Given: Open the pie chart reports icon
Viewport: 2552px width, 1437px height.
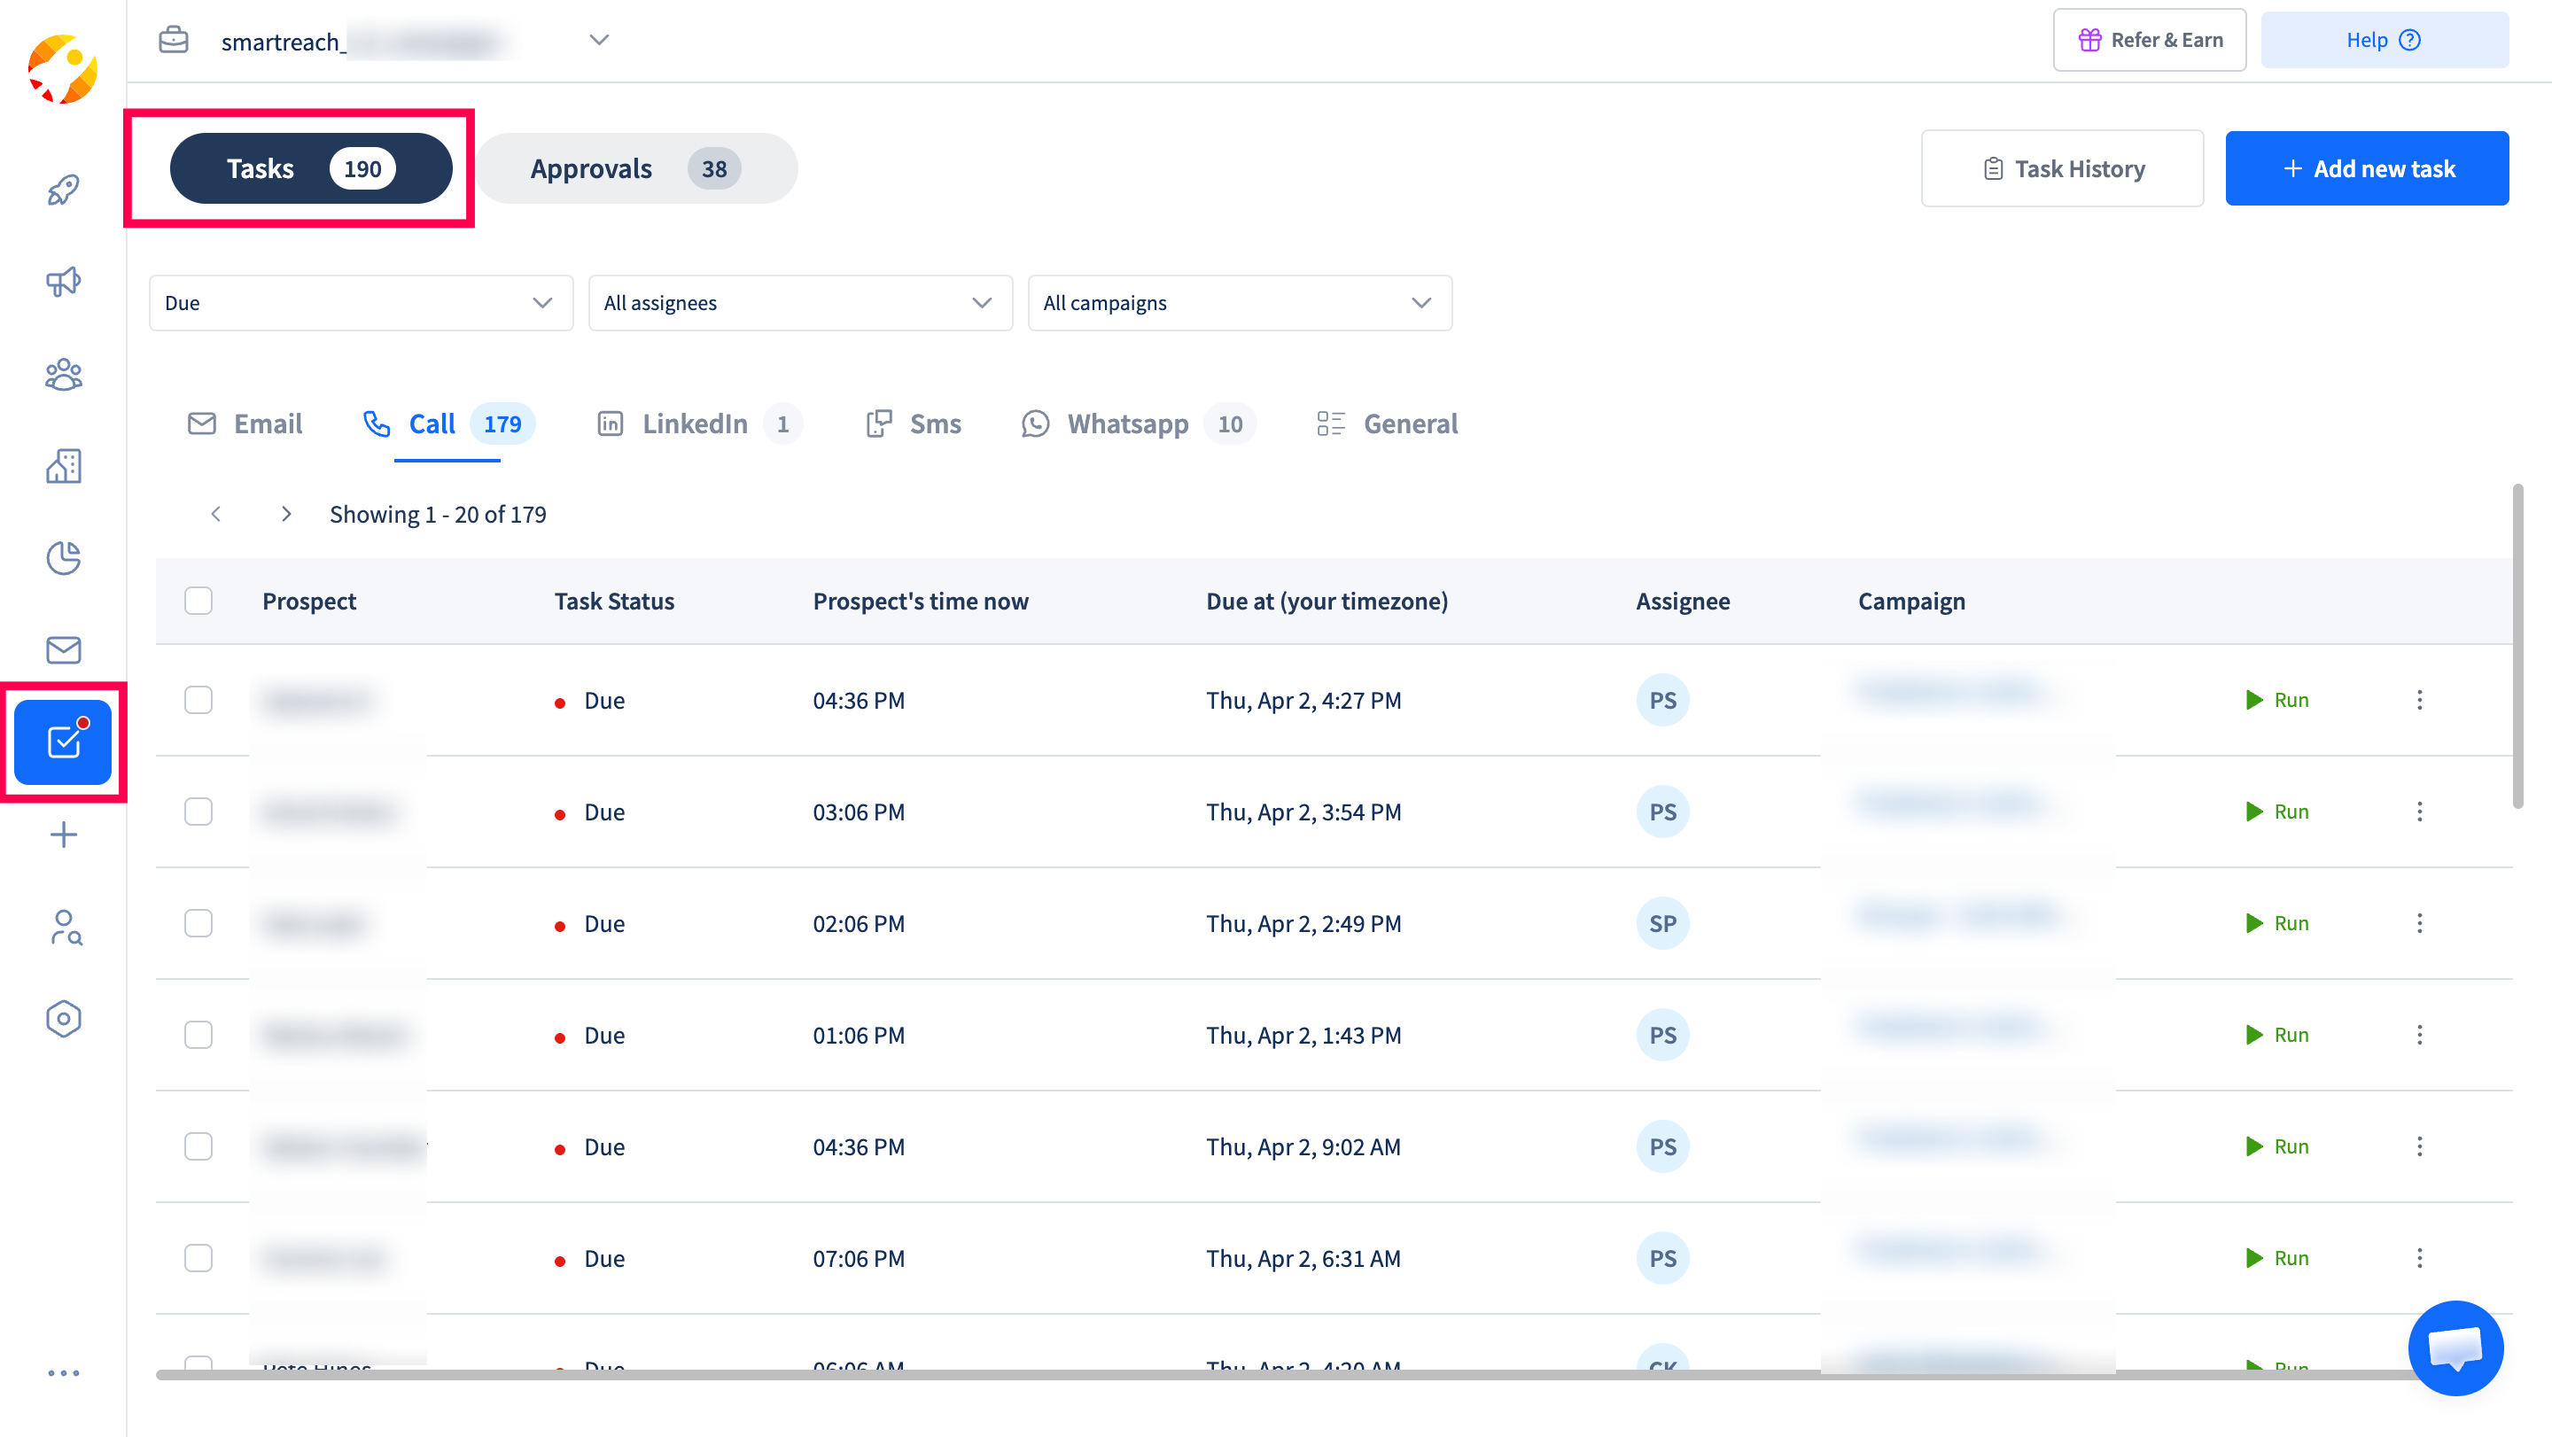Looking at the screenshot, I should [64, 557].
